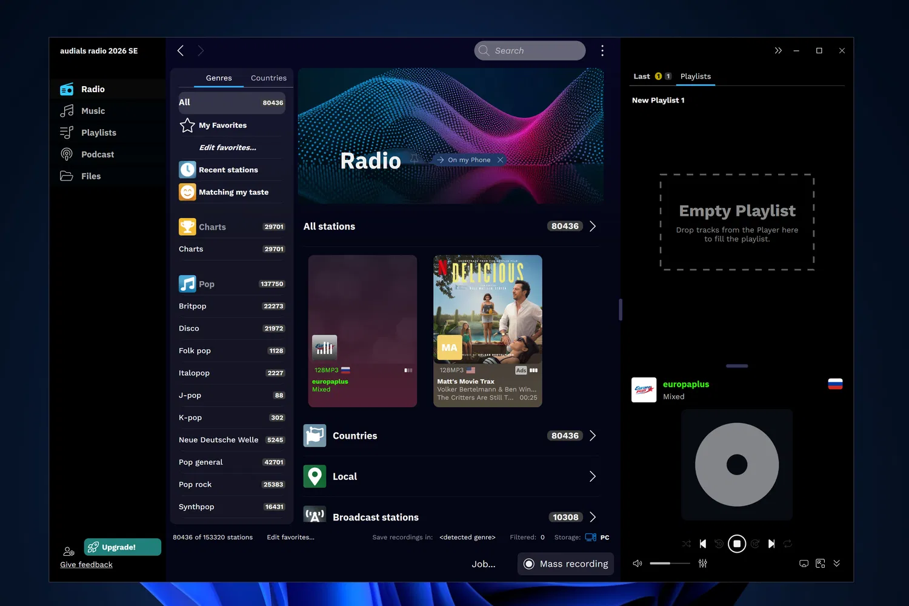
Task: Open the three-dot options menu
Action: click(602, 51)
